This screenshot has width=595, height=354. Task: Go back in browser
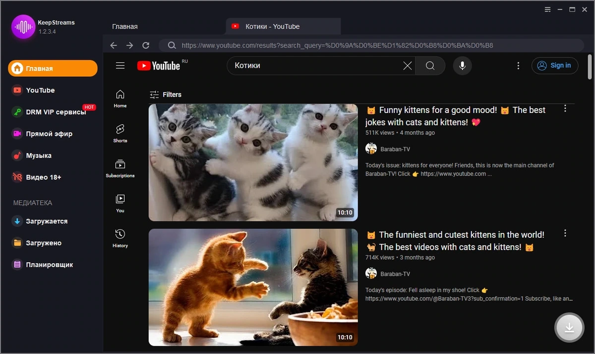pos(114,45)
